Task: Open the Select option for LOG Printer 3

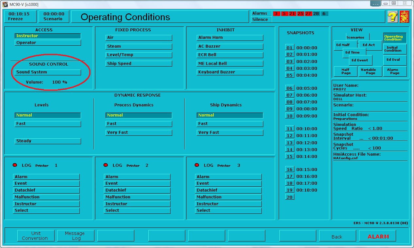Action: point(228,210)
